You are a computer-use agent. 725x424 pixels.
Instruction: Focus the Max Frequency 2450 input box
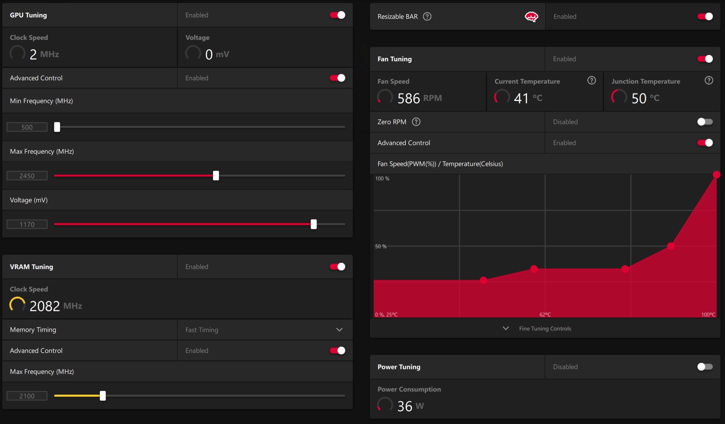point(27,176)
